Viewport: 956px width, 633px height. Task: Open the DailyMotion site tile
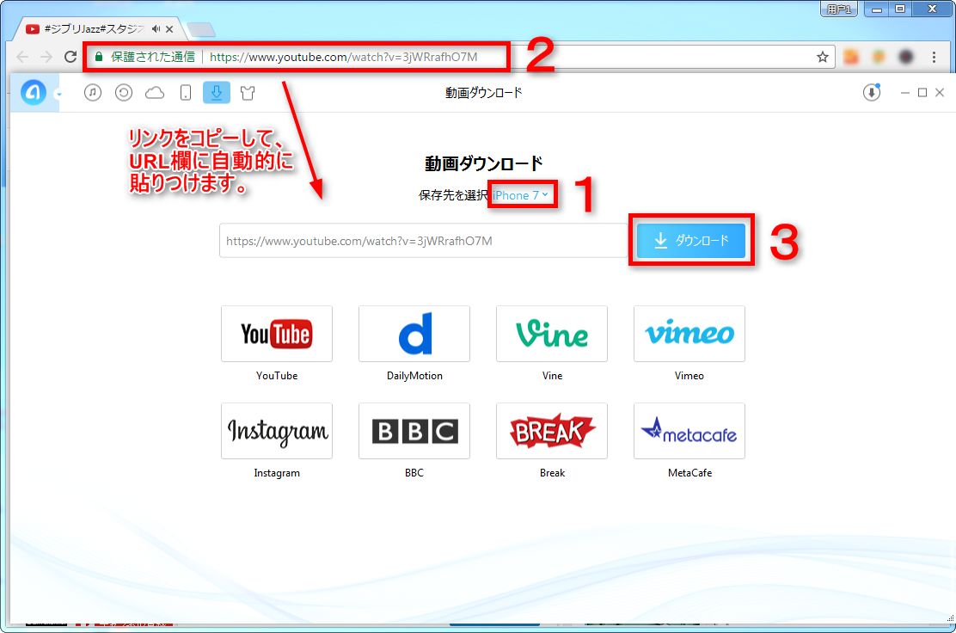click(414, 334)
